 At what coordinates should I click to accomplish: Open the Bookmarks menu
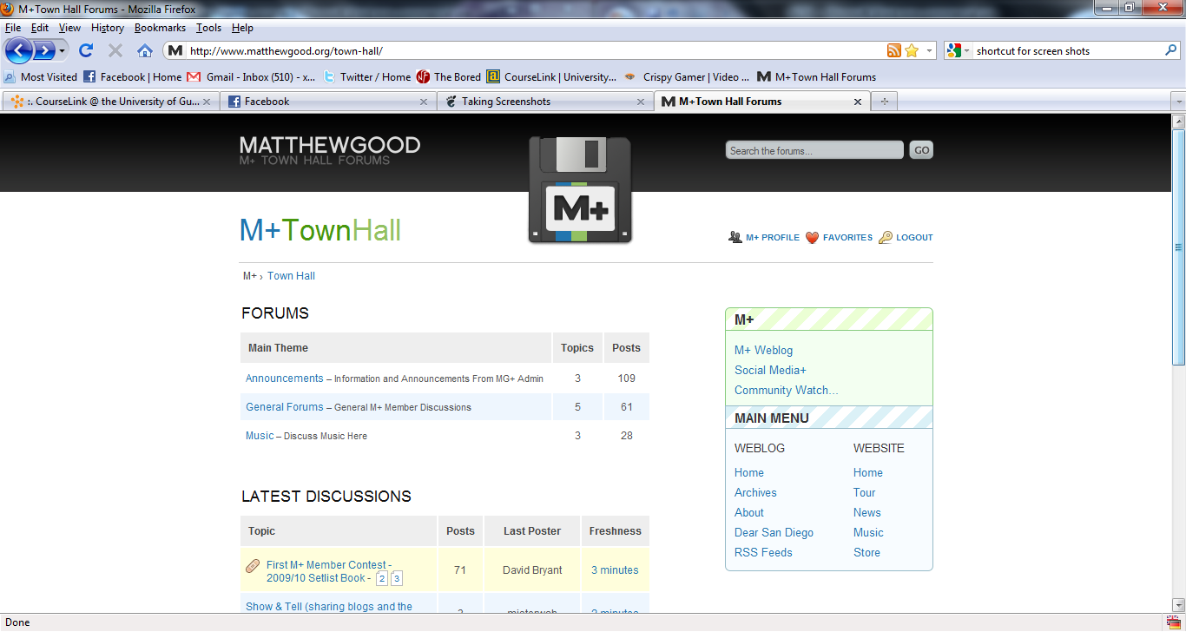click(x=160, y=28)
